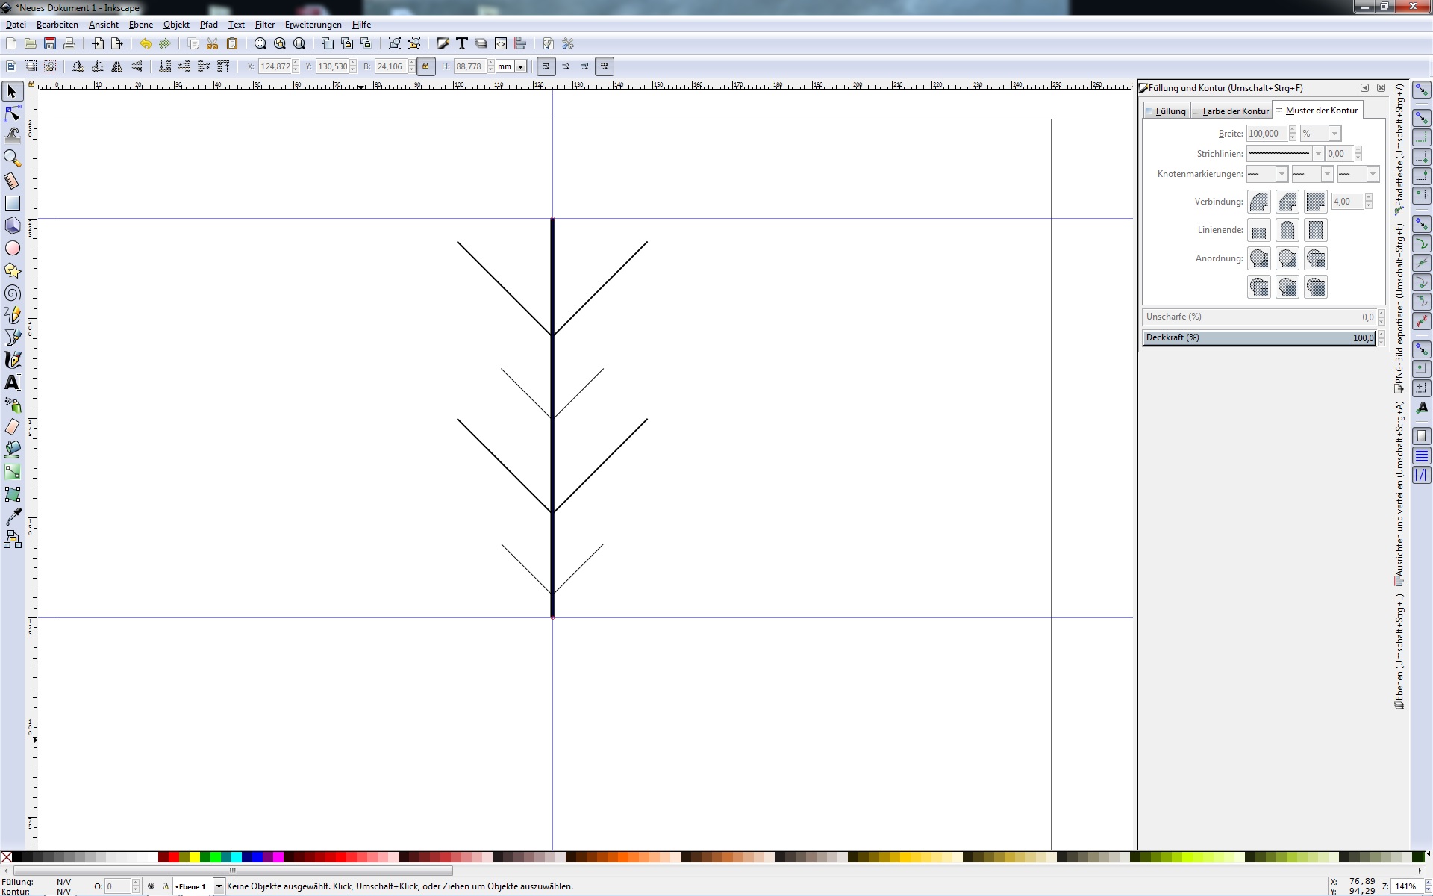Select the Rectangle tool

[12, 203]
